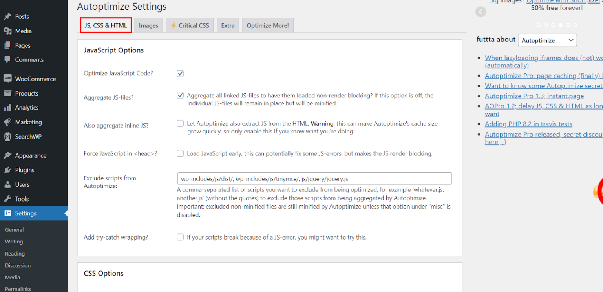Viewport: 603px width, 292px height.
Task: Open Adding PHP 8.2 in travis tests link
Action: tap(528, 124)
